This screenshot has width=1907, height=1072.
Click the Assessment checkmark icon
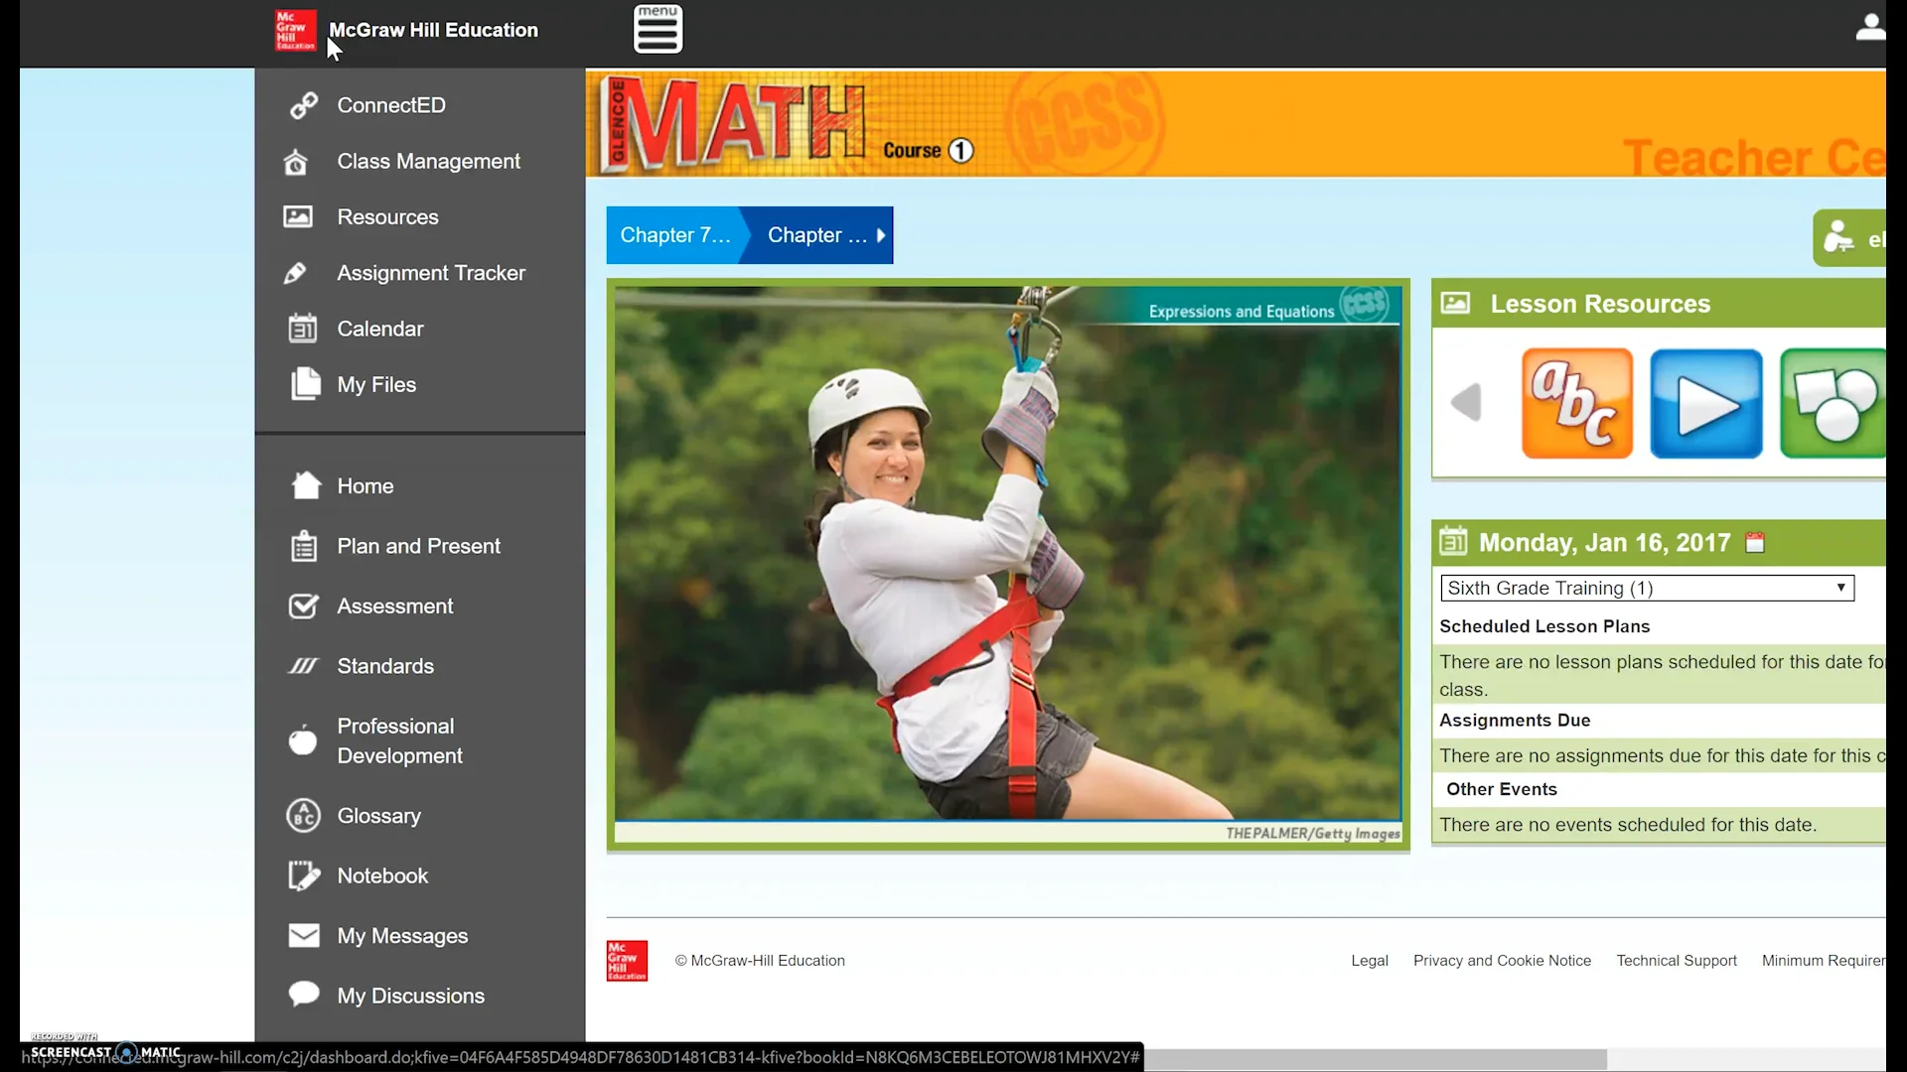(303, 605)
